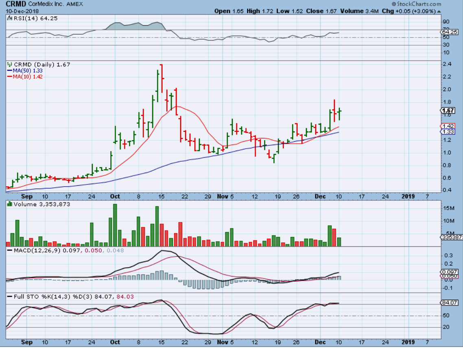This screenshot has height=349, width=463.
Task: Click the CorMedix Inc. company name
Action: tap(46, 4)
